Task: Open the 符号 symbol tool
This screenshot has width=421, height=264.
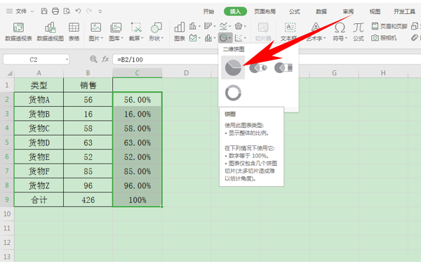Action: click(x=340, y=32)
